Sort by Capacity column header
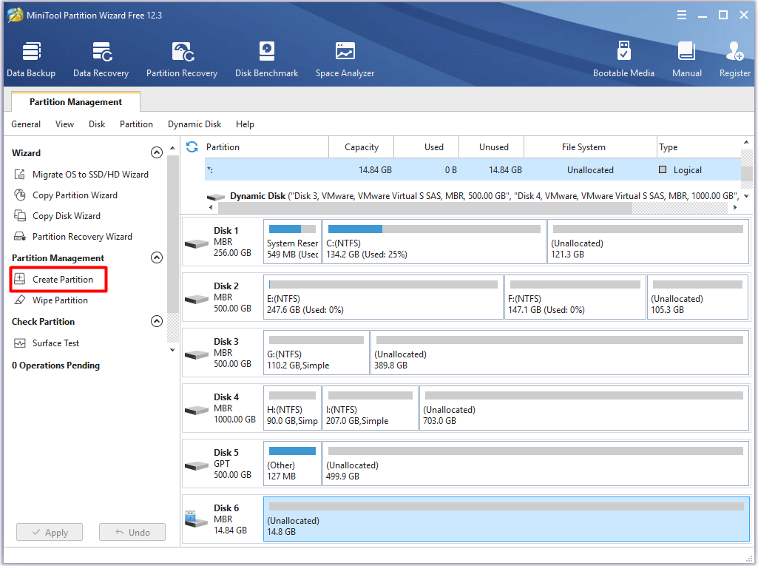Screen dimensions: 758x566 (361, 147)
